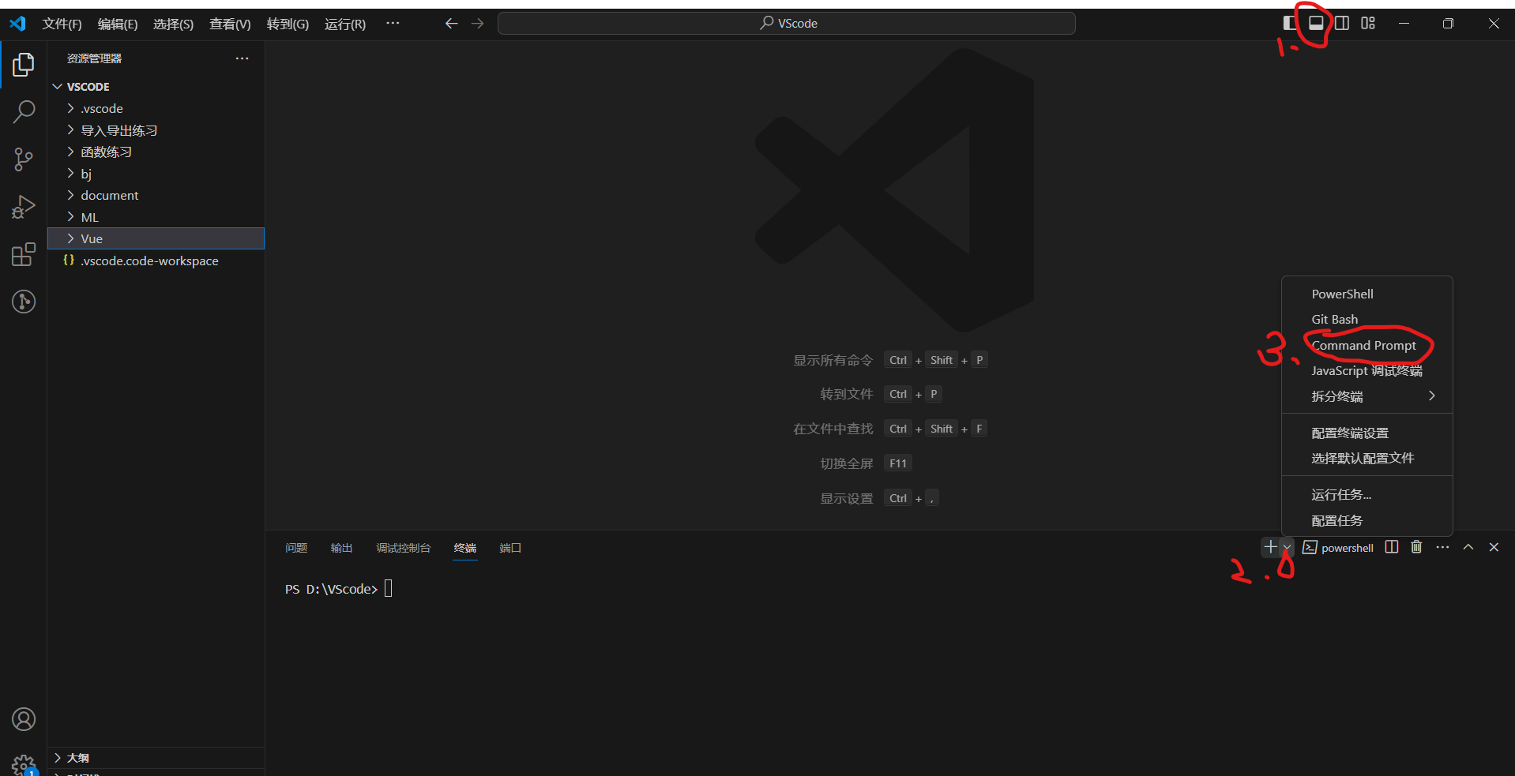Switch to the 调试控制台 tab
This screenshot has height=776, width=1515.
click(x=404, y=548)
